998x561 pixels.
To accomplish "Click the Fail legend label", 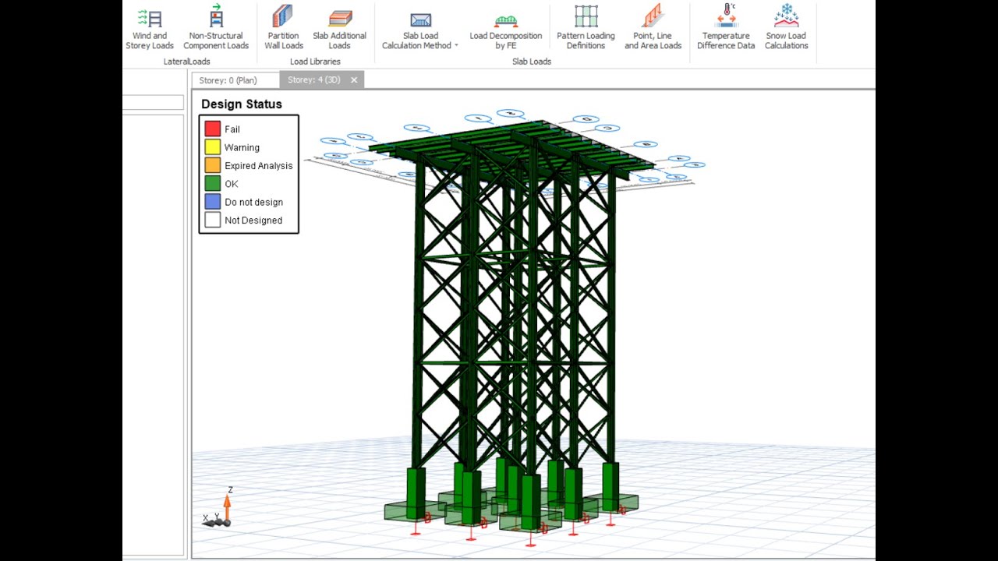I will [x=232, y=129].
